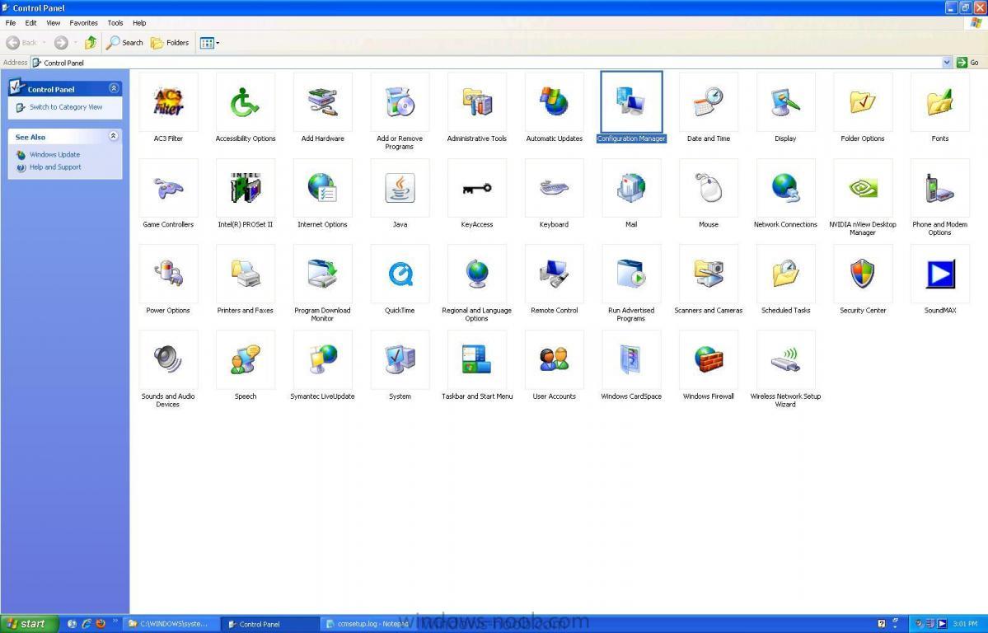
Task: Open the Java control panel icon
Action: (400, 188)
